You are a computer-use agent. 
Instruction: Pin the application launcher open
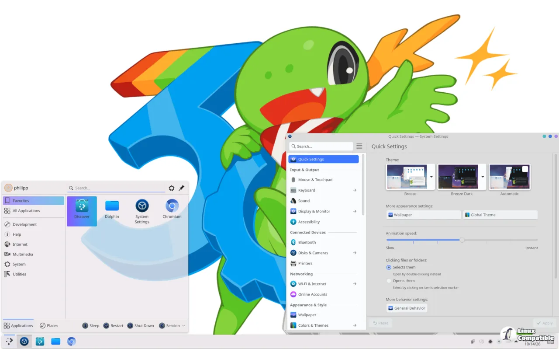(x=182, y=188)
